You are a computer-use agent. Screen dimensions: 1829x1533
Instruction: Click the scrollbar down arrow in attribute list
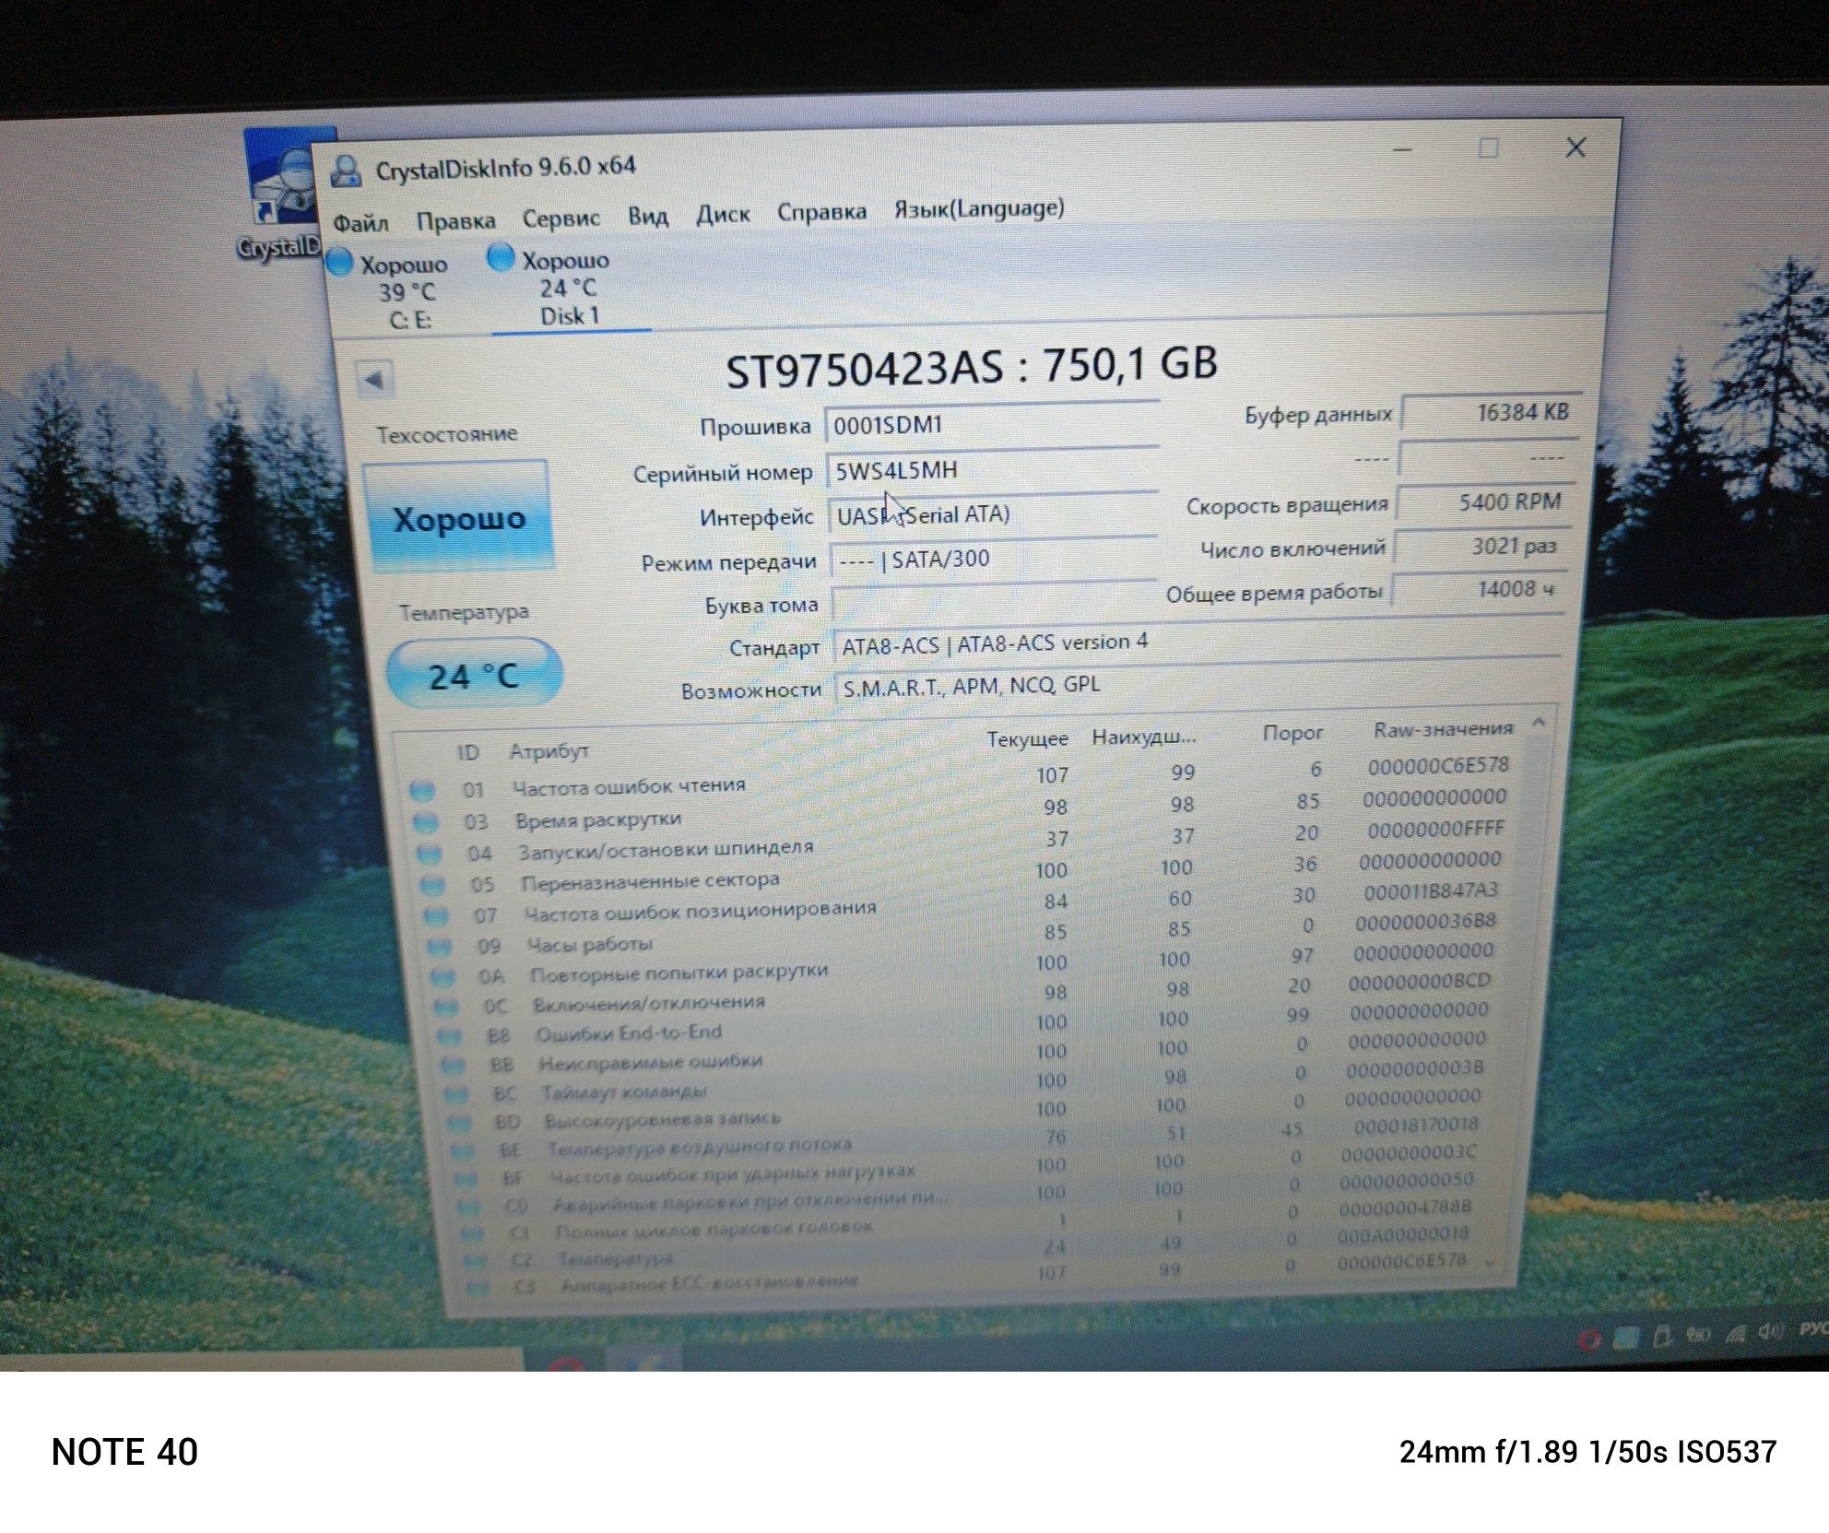point(1491,1263)
